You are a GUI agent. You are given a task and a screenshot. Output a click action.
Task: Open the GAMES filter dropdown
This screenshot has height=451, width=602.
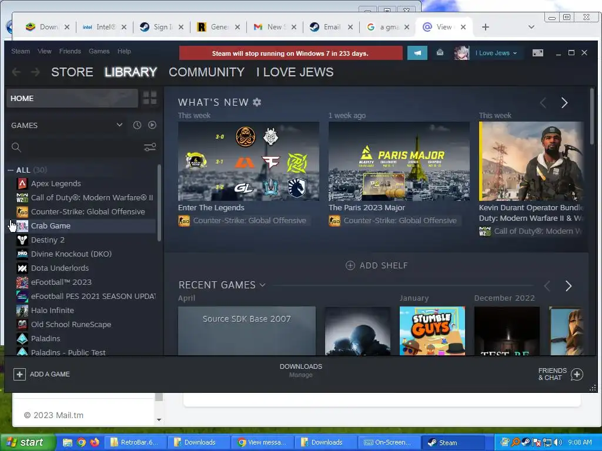(119, 125)
